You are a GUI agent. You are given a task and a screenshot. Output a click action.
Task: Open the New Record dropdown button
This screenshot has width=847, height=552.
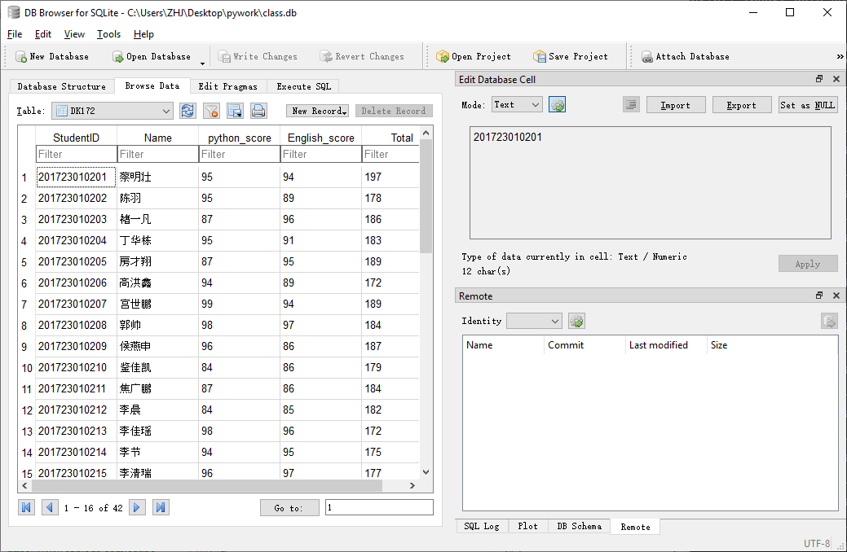318,111
